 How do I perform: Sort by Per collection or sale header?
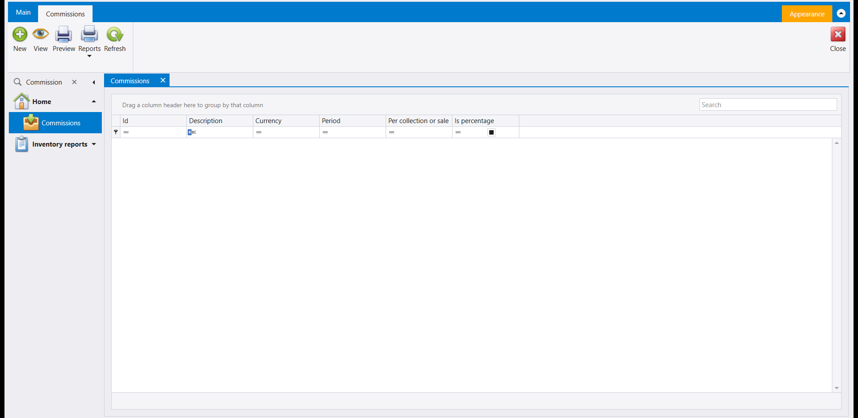tap(419, 120)
